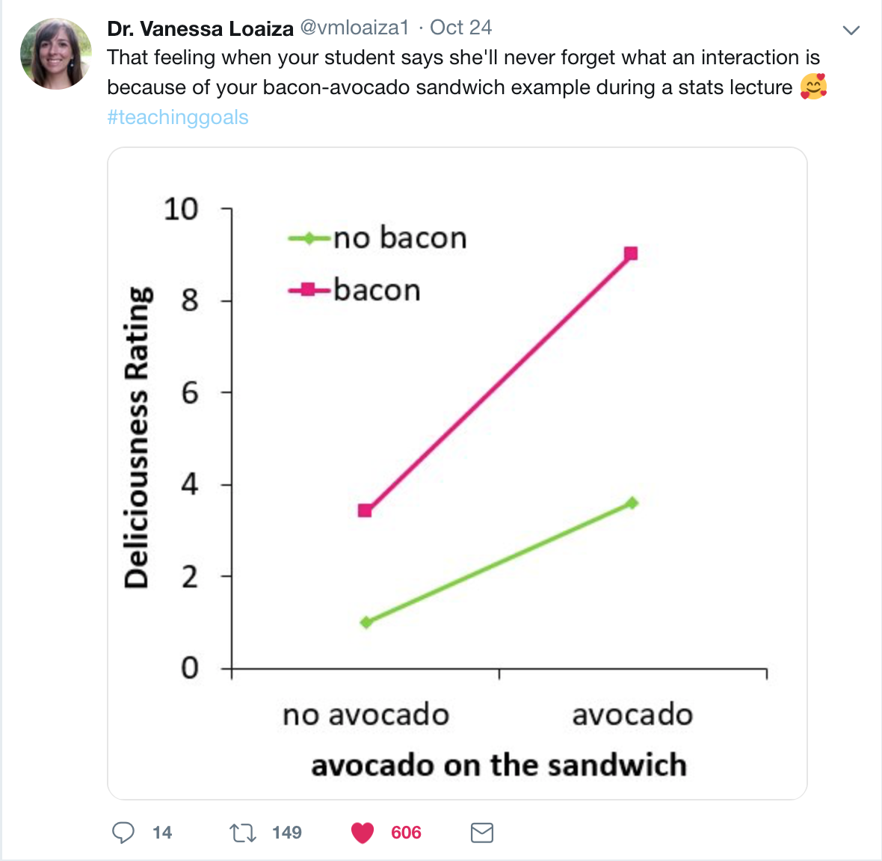Image resolution: width=882 pixels, height=861 pixels.
Task: Open the #teachinggoals hashtag
Action: tap(178, 117)
